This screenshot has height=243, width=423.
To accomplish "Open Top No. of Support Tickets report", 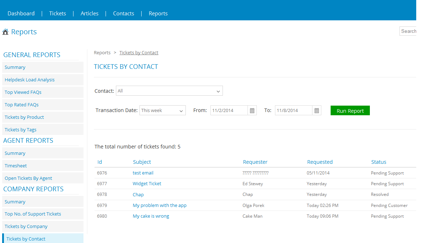I will (x=43, y=214).
